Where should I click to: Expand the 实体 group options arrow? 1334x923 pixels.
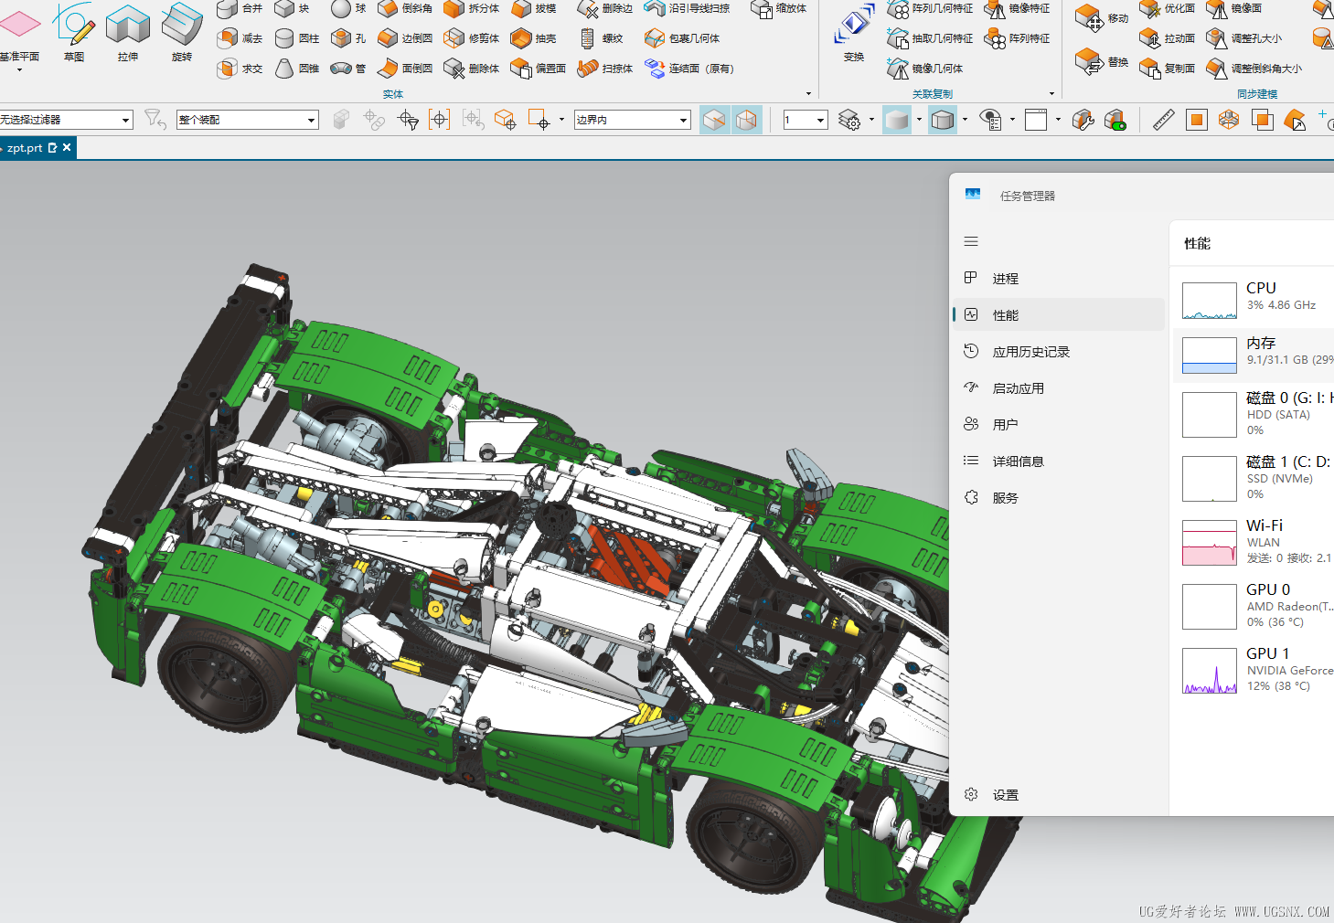coord(808,93)
